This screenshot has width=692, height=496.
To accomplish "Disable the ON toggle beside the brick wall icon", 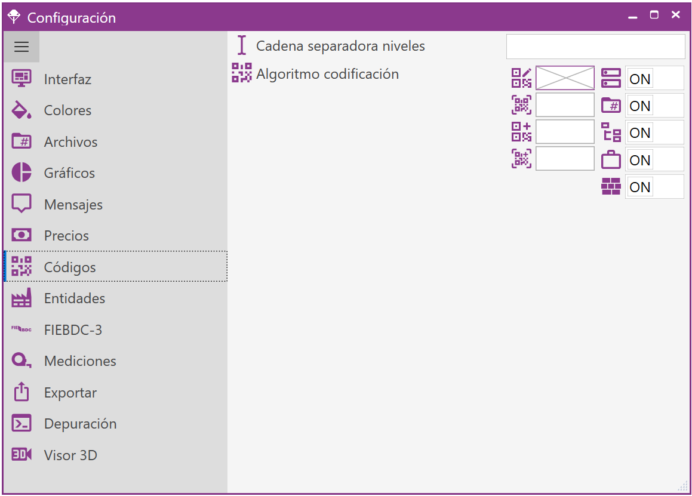I will tap(640, 187).
